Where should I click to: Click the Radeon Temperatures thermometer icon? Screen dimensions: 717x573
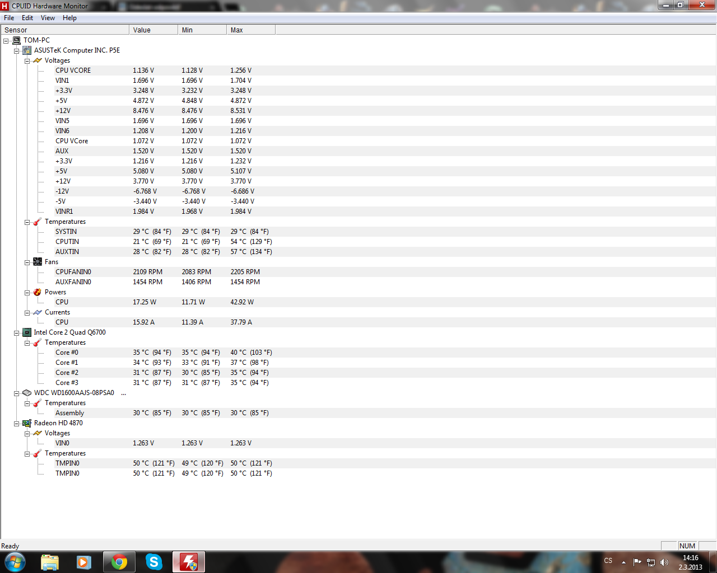[x=38, y=453]
